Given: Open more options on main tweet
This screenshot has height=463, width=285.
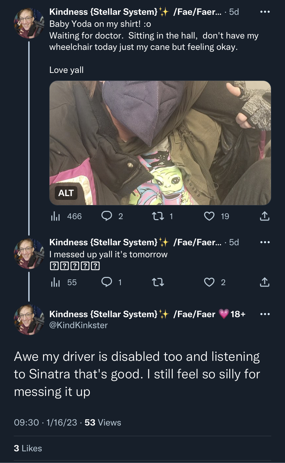Looking at the screenshot, I should [x=265, y=314].
